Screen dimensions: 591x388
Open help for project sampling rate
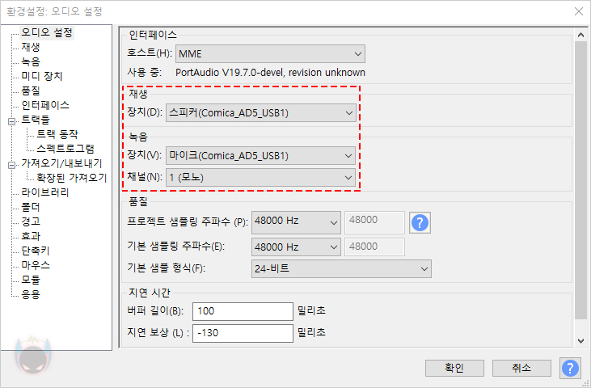420,222
